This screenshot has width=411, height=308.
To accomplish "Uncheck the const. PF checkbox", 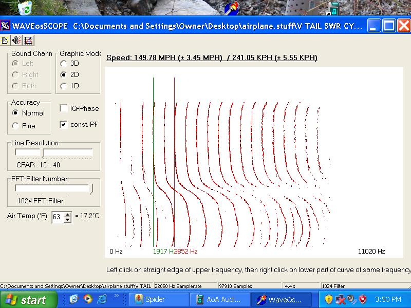I will coord(64,124).
